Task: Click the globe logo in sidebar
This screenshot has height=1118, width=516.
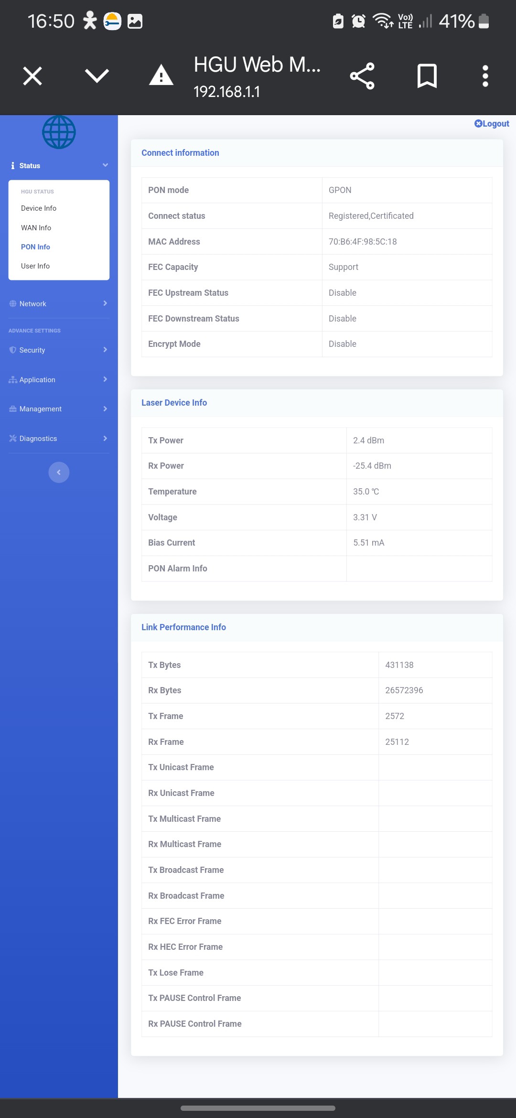Action: pyautogui.click(x=59, y=132)
